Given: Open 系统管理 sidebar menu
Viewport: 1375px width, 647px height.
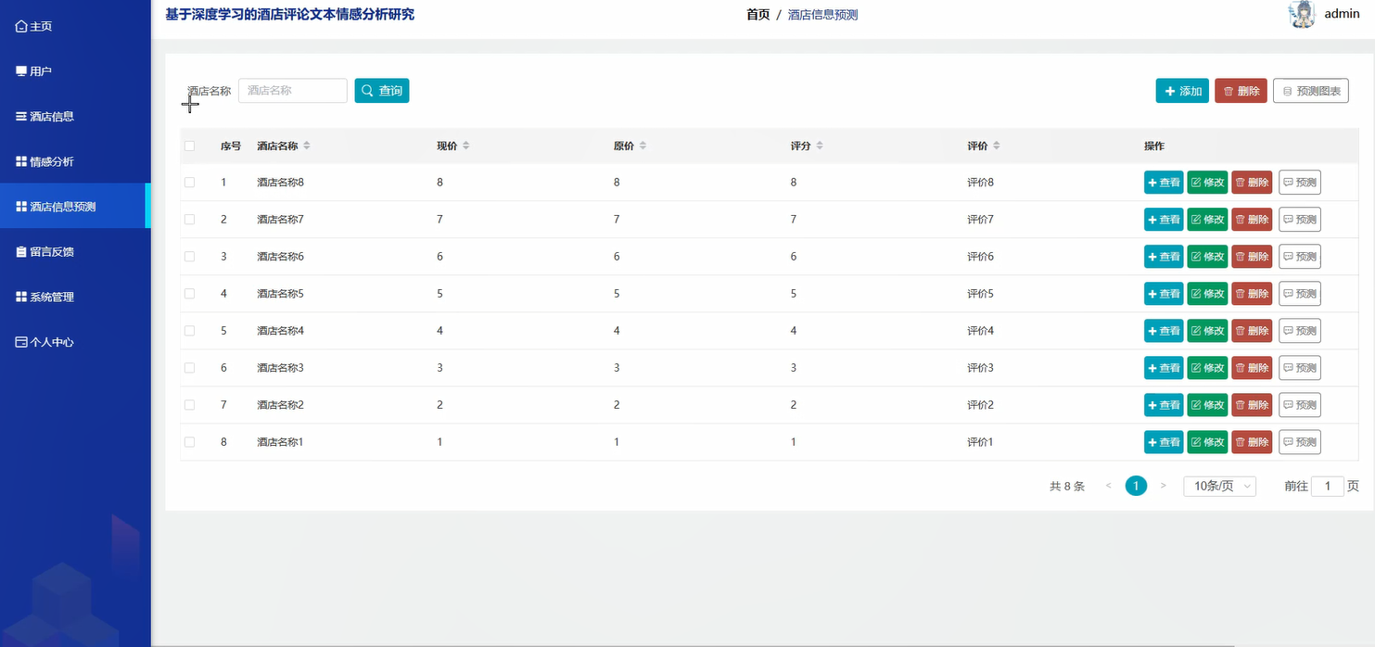Looking at the screenshot, I should [74, 298].
